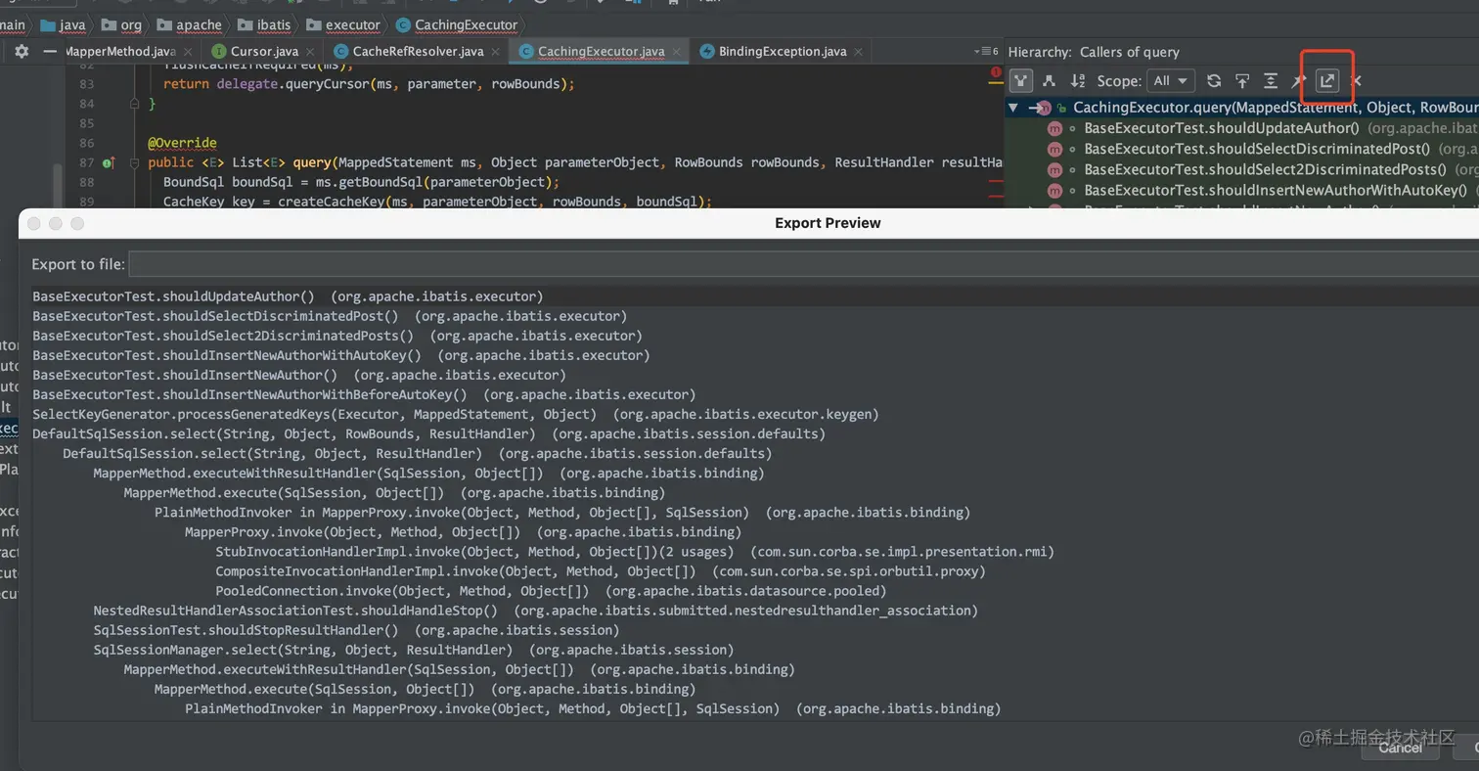Viewport: 1479px width, 771px height.
Task: Close the Hierarchy panel via X icon
Action: point(1356,81)
